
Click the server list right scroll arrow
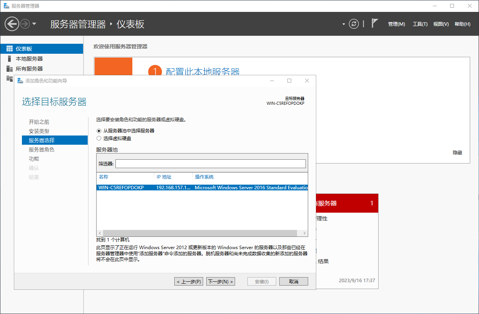305,233
